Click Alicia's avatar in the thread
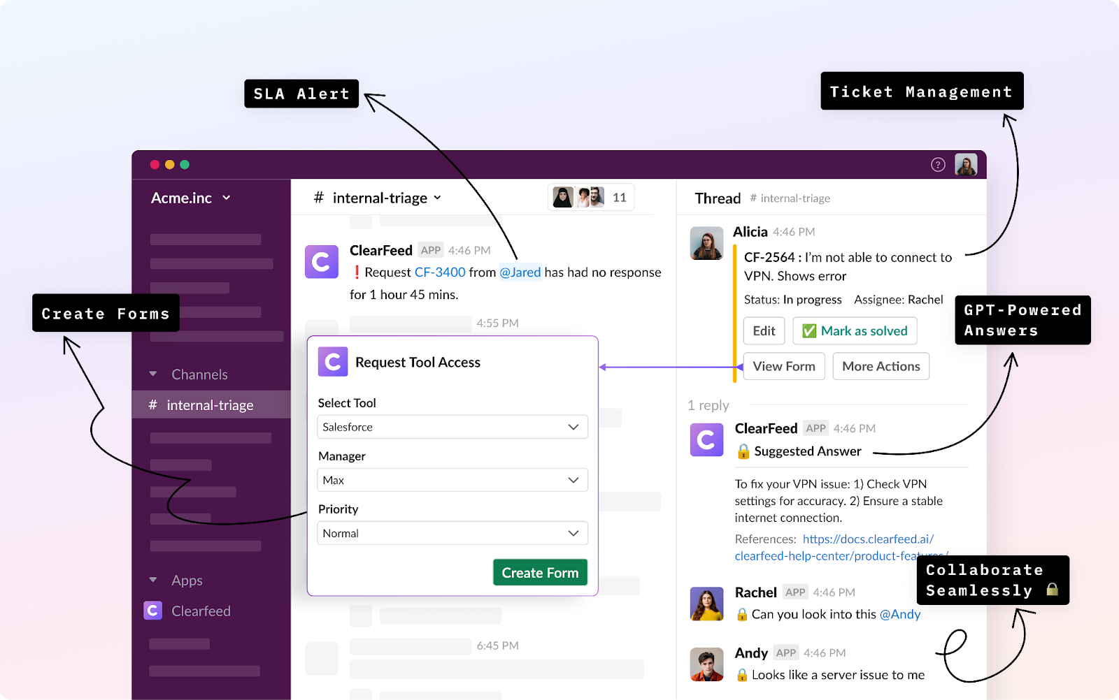 [706, 243]
